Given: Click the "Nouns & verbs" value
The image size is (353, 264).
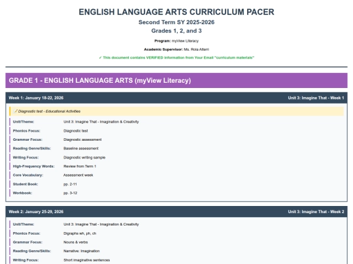Looking at the screenshot, I should [x=75, y=242].
